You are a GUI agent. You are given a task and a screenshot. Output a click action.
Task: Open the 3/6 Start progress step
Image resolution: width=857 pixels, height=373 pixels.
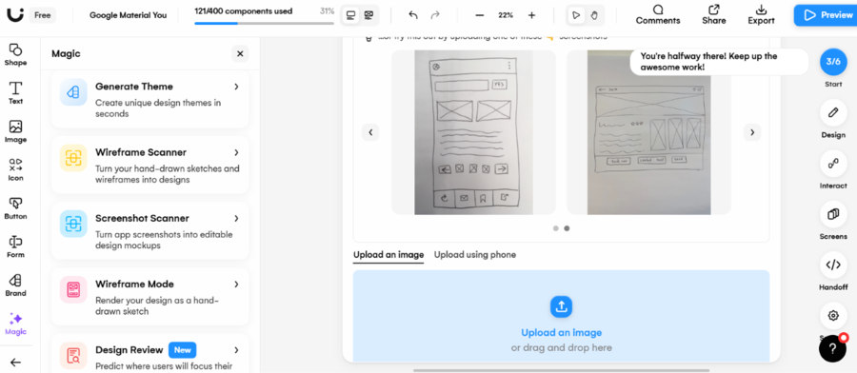pyautogui.click(x=833, y=62)
